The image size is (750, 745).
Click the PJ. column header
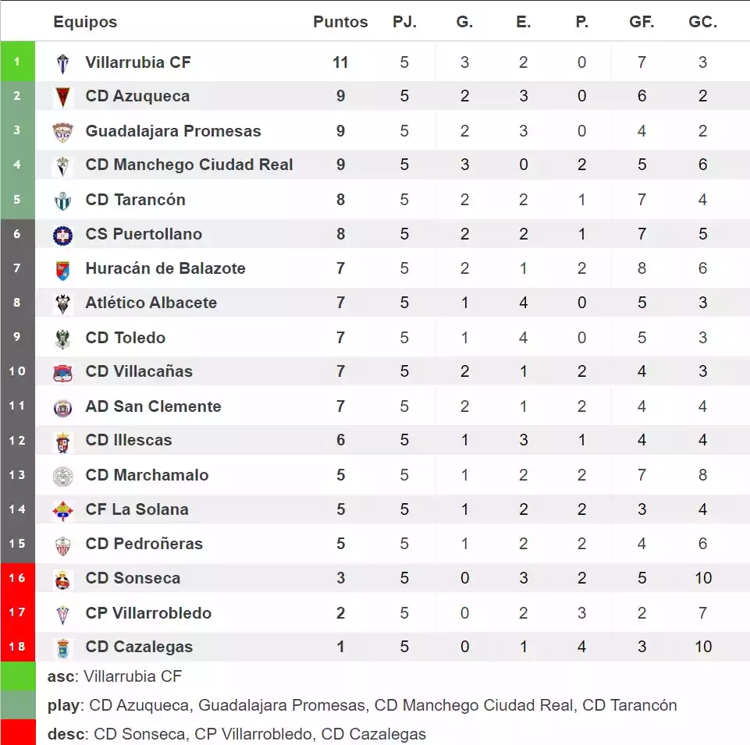click(x=404, y=22)
